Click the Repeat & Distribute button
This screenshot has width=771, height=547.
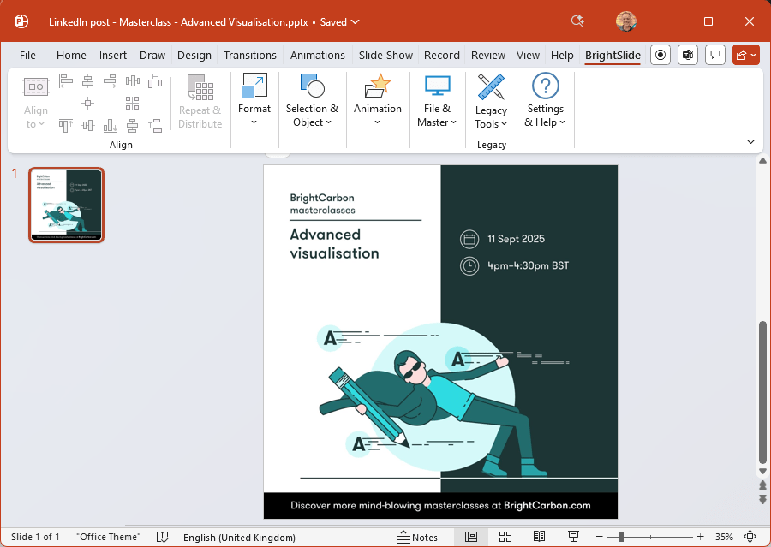200,102
